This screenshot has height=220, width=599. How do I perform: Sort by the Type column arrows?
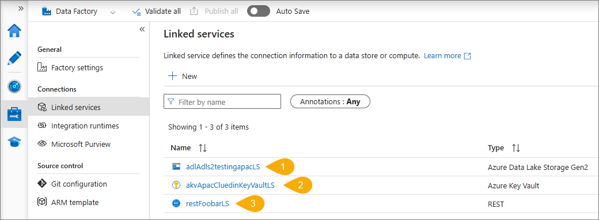tap(516, 148)
